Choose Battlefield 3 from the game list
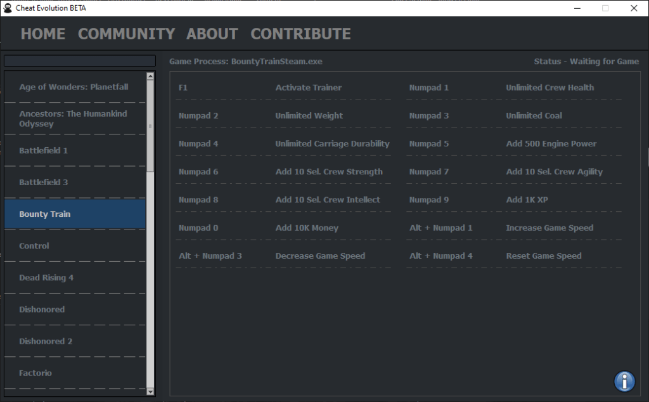 tap(75, 182)
